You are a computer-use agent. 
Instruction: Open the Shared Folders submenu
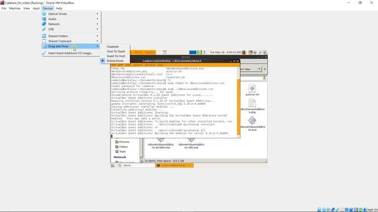click(71, 36)
